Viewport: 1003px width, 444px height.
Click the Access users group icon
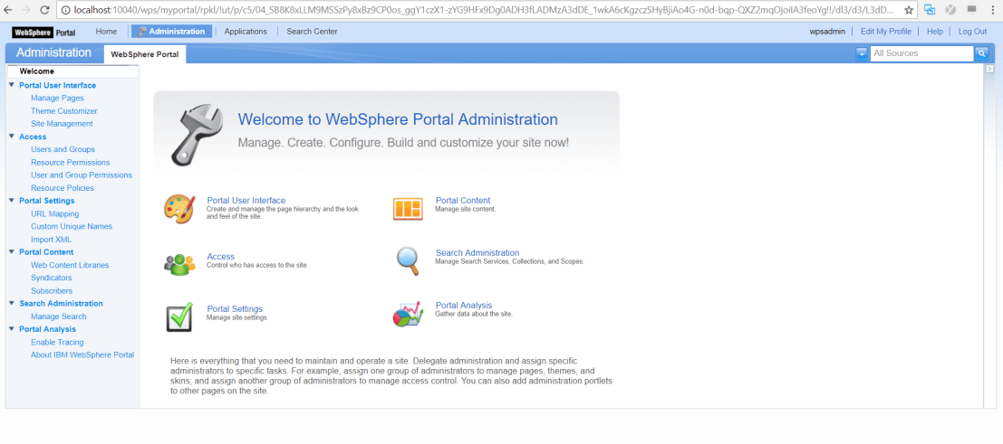[x=178, y=263]
